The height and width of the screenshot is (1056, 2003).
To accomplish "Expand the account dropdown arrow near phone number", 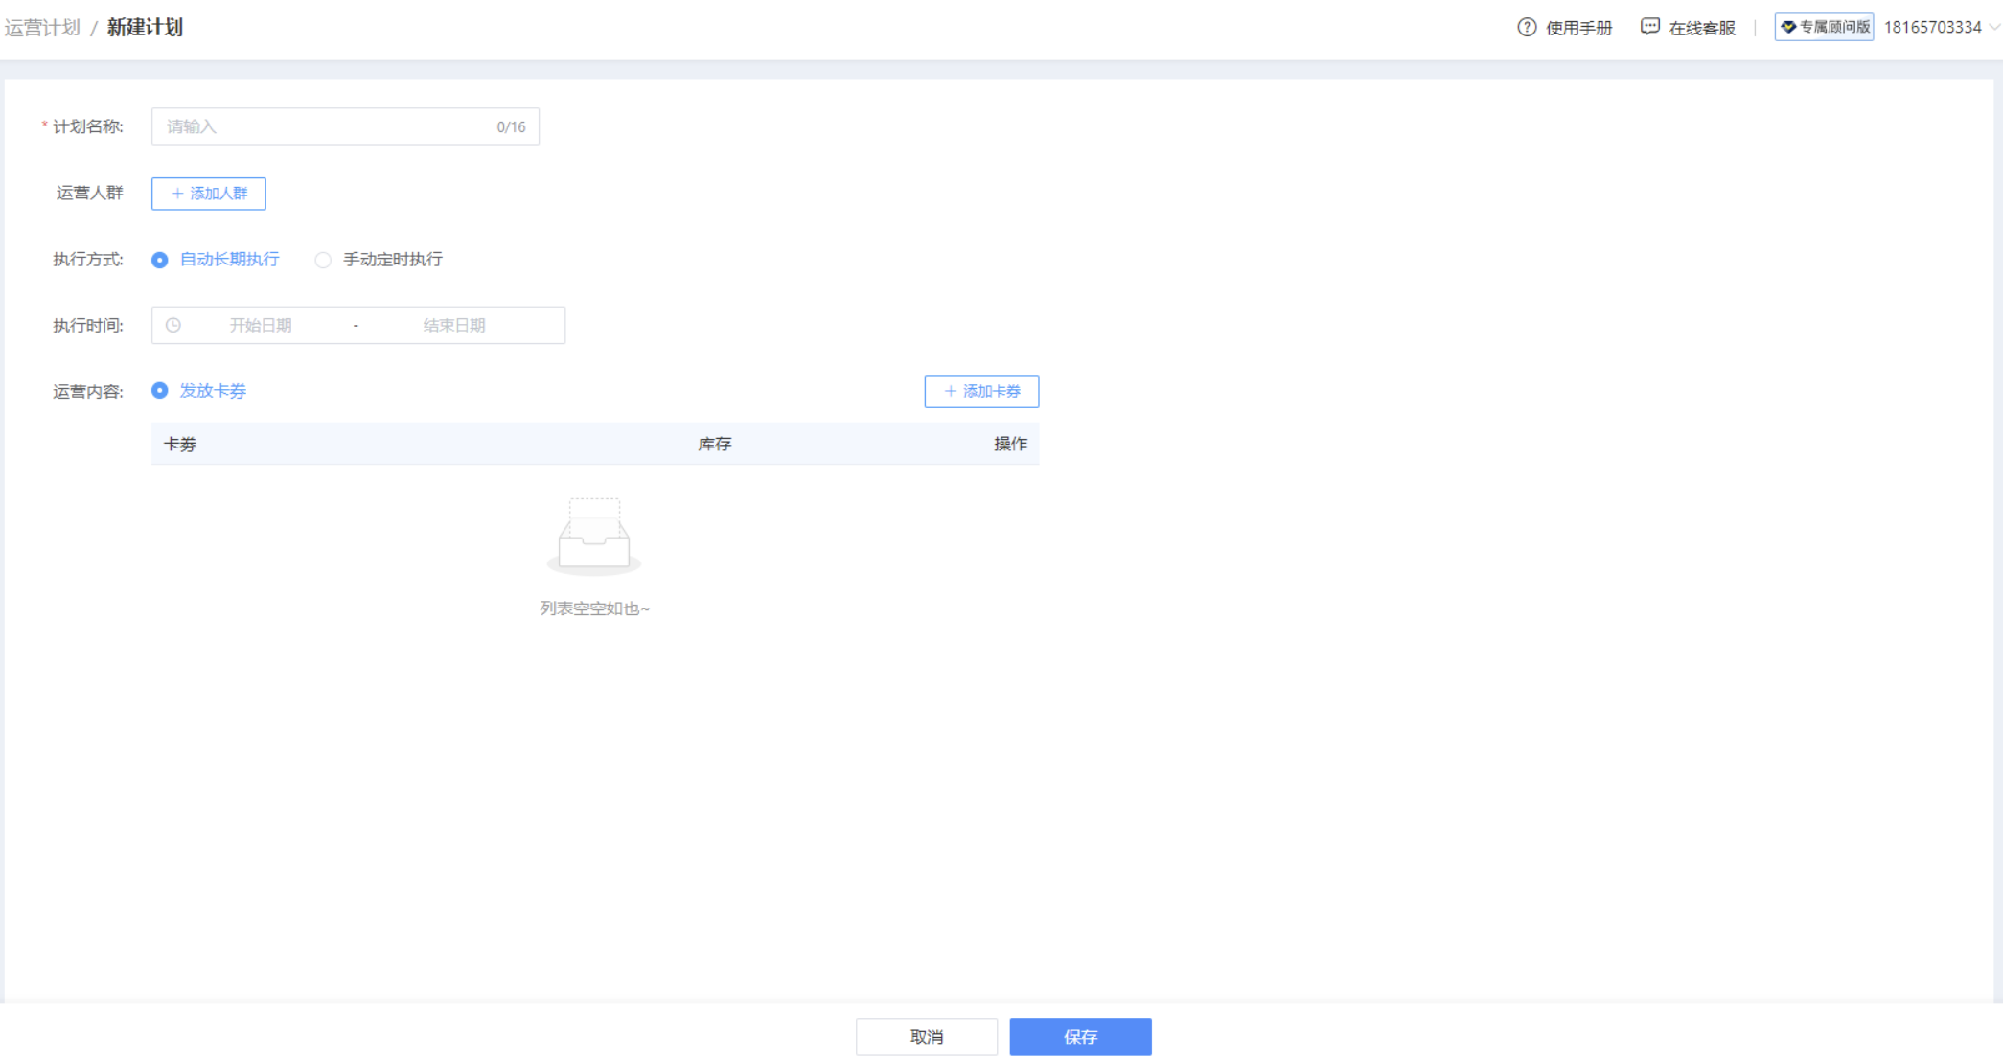I will (x=1994, y=28).
